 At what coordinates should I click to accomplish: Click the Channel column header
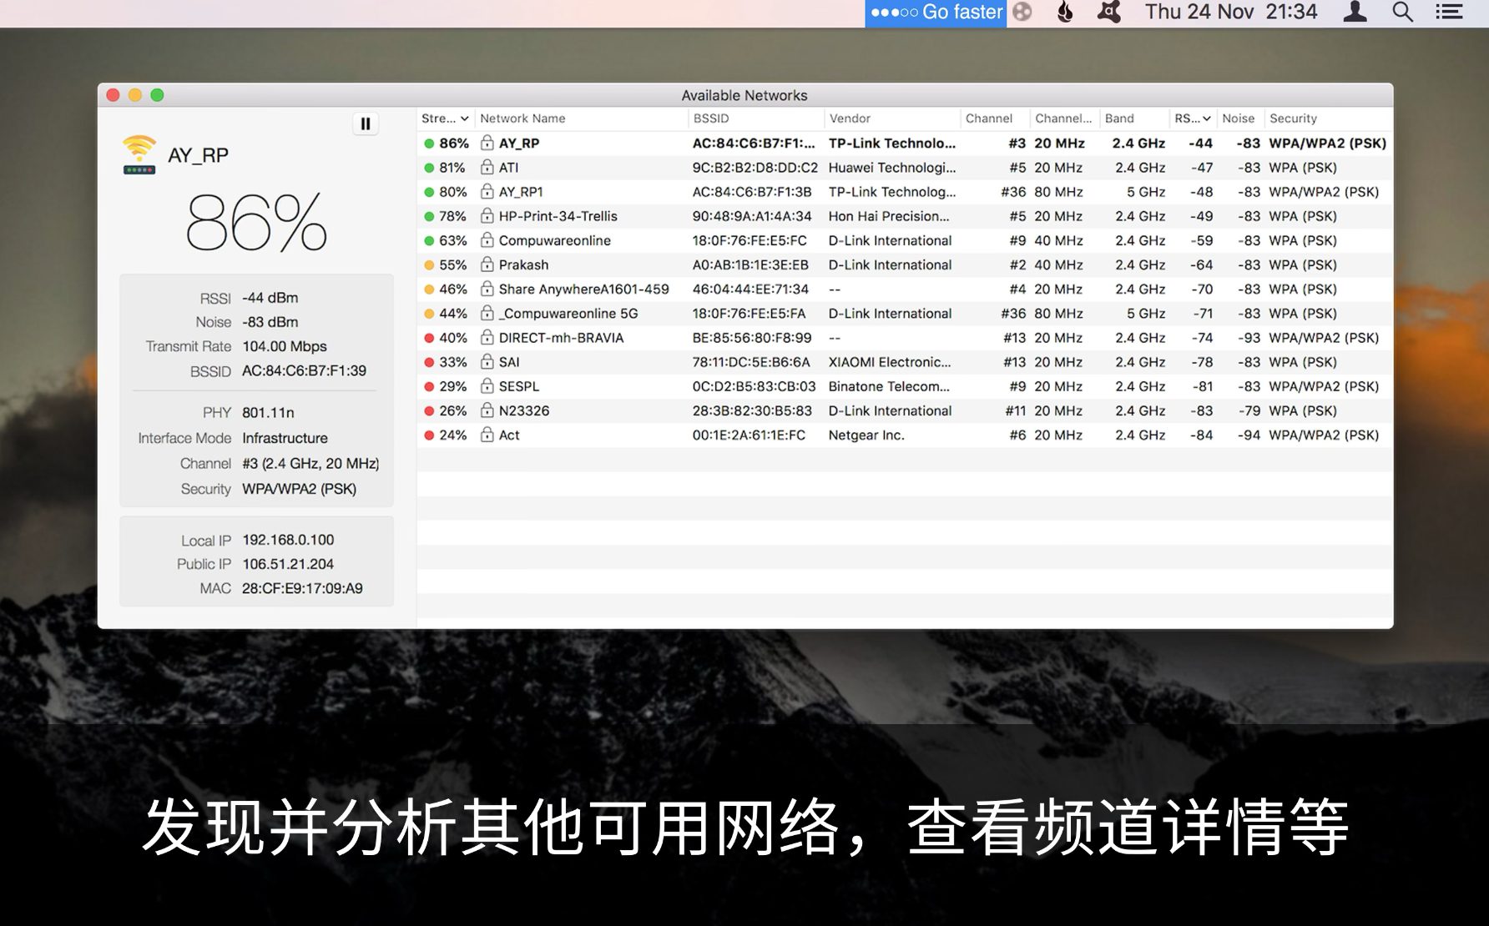coord(988,118)
